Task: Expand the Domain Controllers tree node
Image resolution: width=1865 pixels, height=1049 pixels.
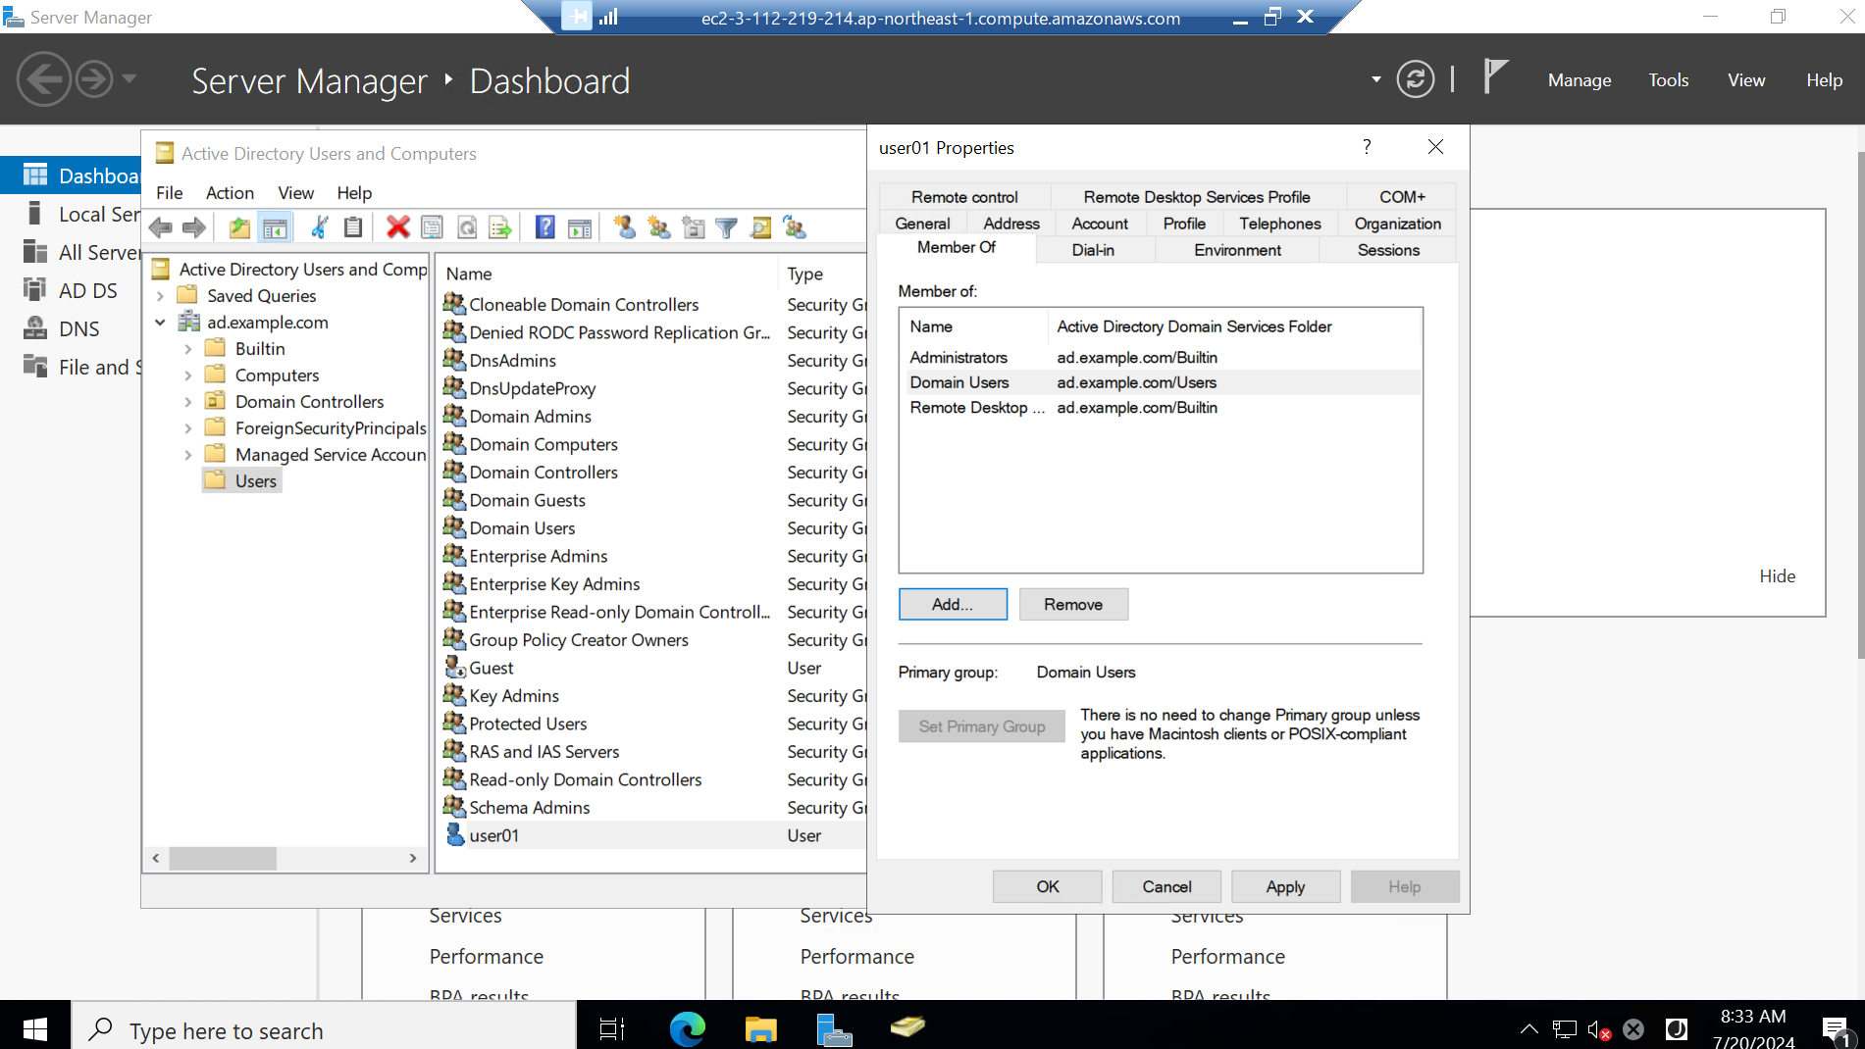Action: (x=188, y=402)
